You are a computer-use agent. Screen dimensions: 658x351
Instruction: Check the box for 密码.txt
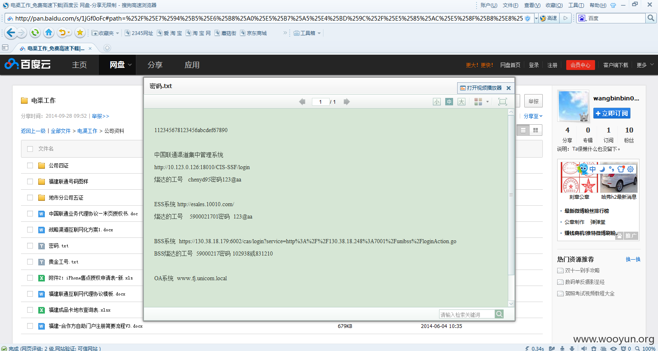tap(30, 246)
